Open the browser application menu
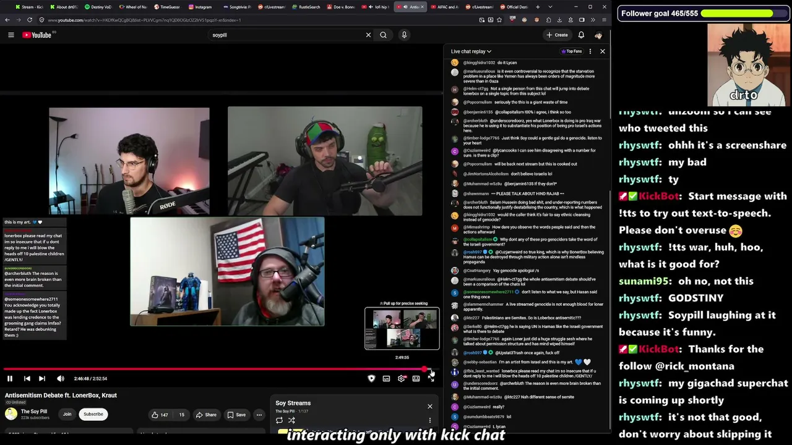The width and height of the screenshot is (792, 445). pos(604,20)
